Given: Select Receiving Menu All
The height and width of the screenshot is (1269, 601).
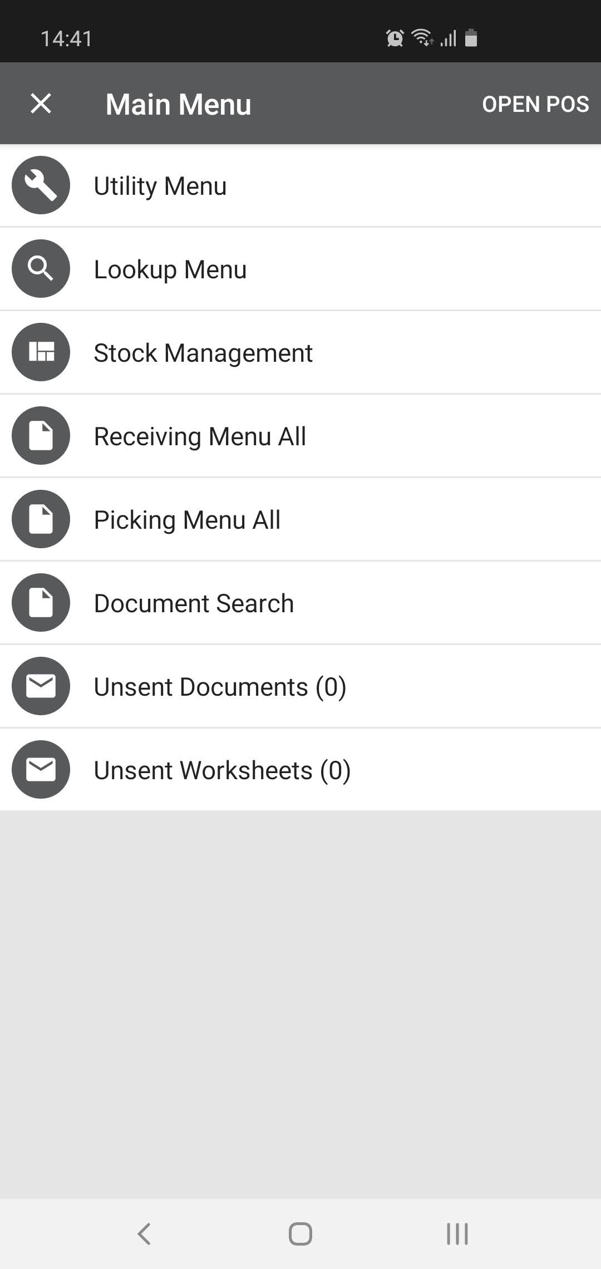Looking at the screenshot, I should [x=200, y=436].
